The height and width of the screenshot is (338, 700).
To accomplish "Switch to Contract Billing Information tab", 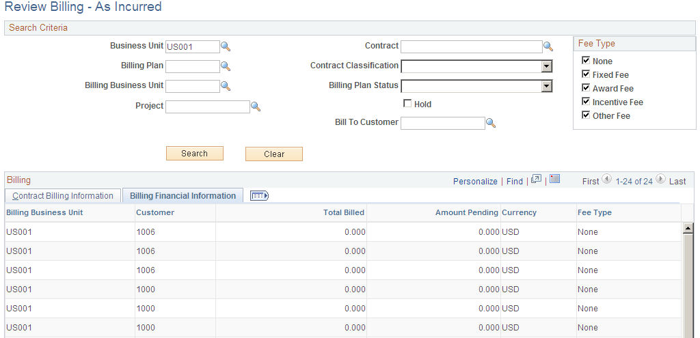I will 62,196.
